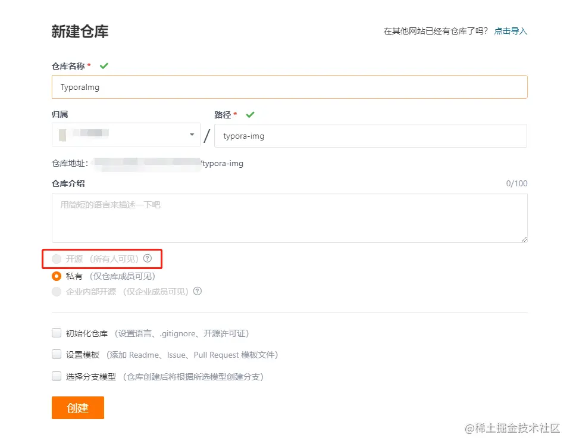The height and width of the screenshot is (447, 573).
Task: Click the 在其他网站已经有仓库了吗 text
Action: point(436,31)
